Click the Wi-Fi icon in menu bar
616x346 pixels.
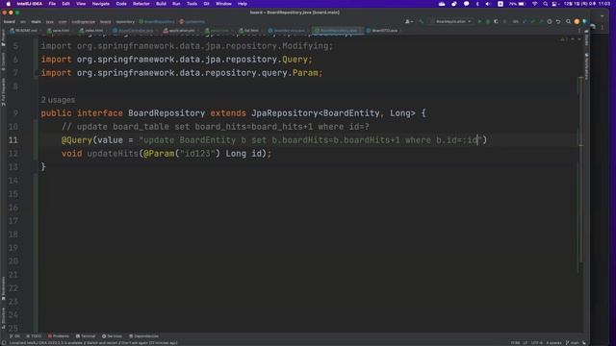click(535, 4)
